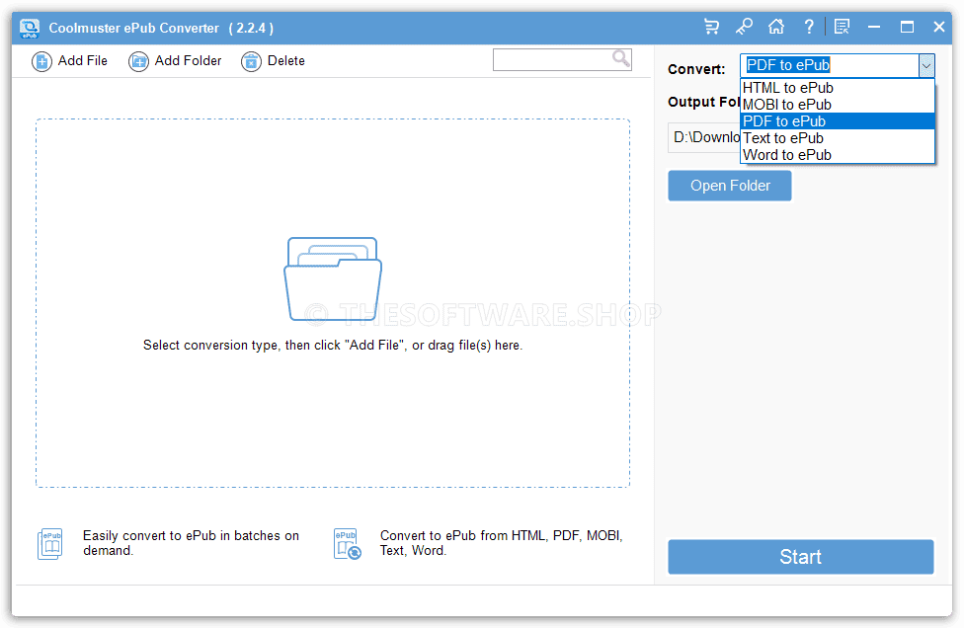Click the Add File plus icon
The width and height of the screenshot is (964, 628).
(41, 61)
